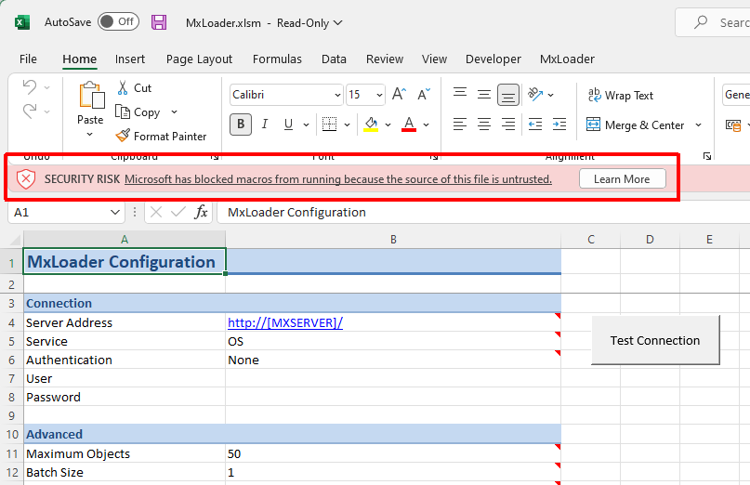Open the File menu
Viewport: 750px width, 485px height.
tap(28, 59)
